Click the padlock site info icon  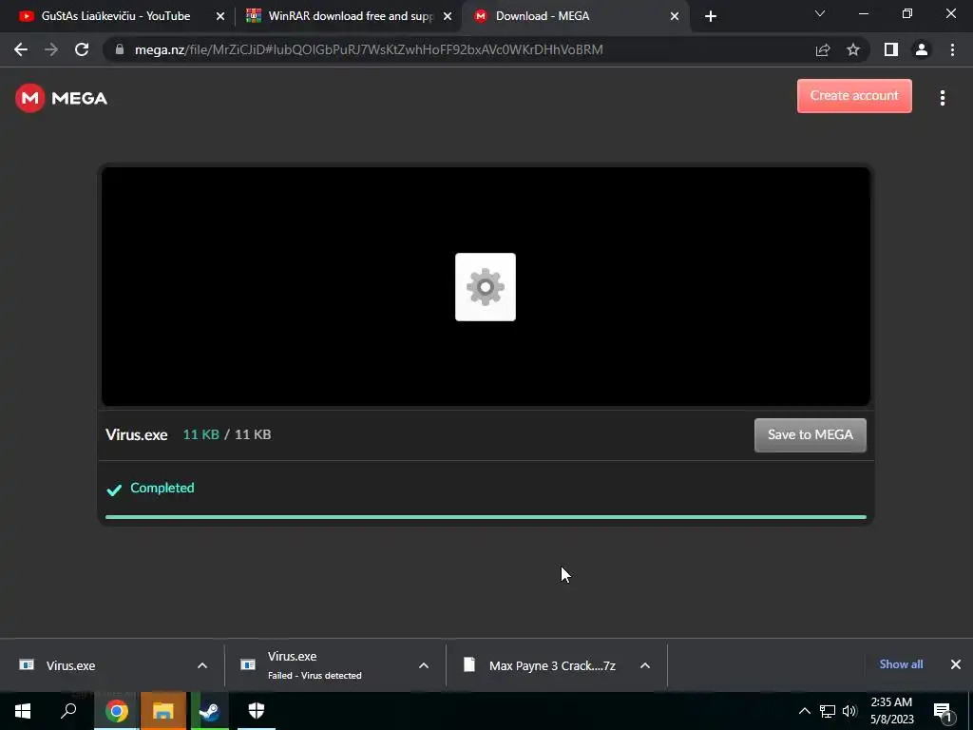click(x=120, y=49)
